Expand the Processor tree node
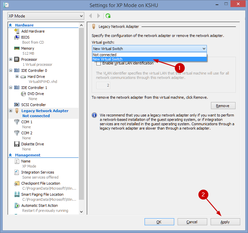 click(10, 59)
